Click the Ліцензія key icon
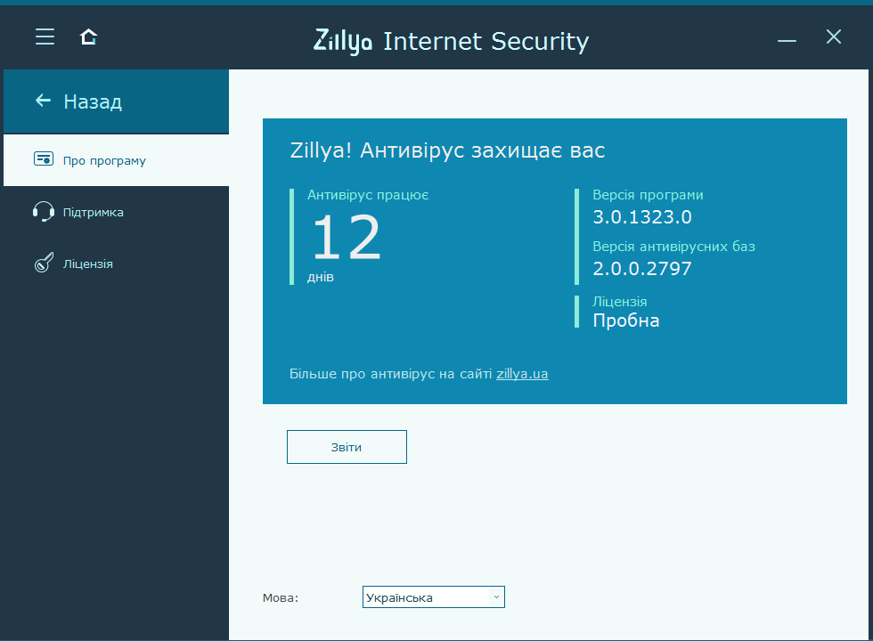 (x=44, y=263)
